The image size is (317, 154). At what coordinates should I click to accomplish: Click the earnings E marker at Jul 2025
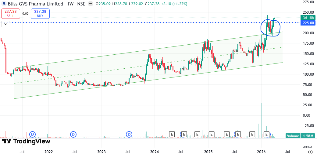[238, 134]
